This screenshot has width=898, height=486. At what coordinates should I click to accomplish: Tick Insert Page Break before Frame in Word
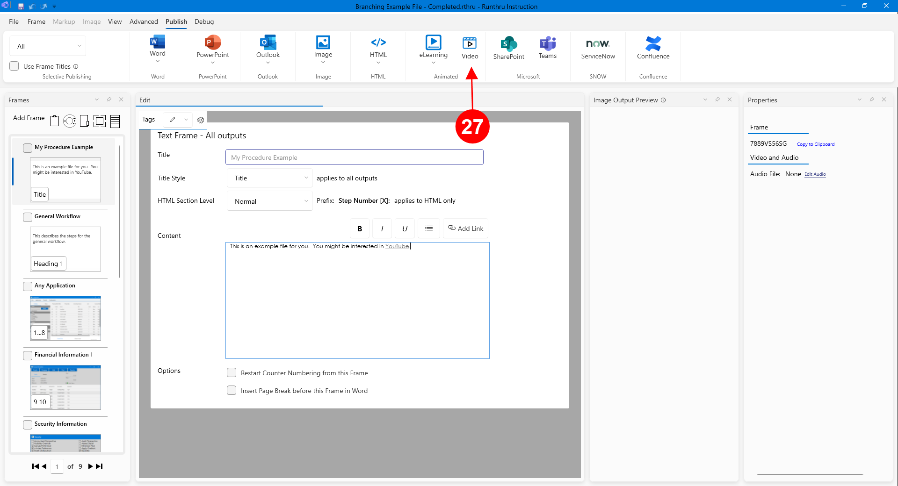pos(232,391)
